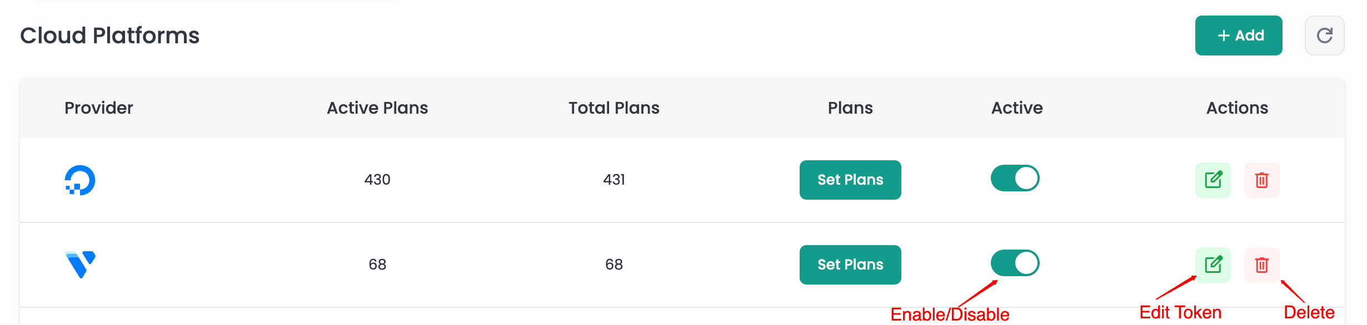Edit the DigitalOcean token
Screen dimensions: 1367x325
coord(1213,180)
